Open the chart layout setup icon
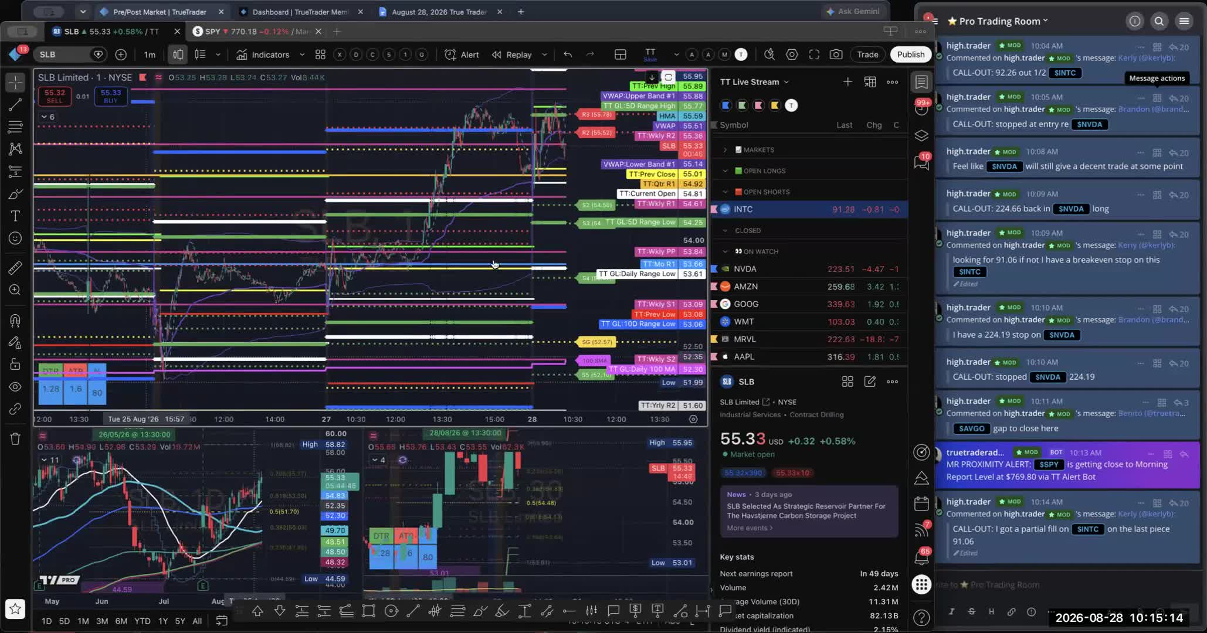 (x=620, y=55)
